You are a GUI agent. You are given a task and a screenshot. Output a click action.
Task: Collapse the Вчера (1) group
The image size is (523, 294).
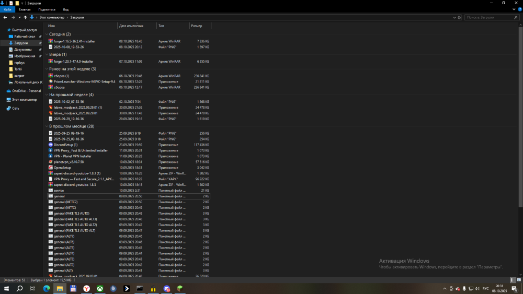[x=47, y=54]
